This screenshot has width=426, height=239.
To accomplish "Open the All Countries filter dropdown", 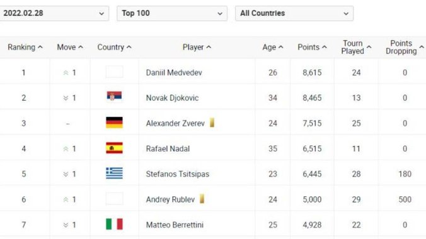I will click(x=294, y=13).
